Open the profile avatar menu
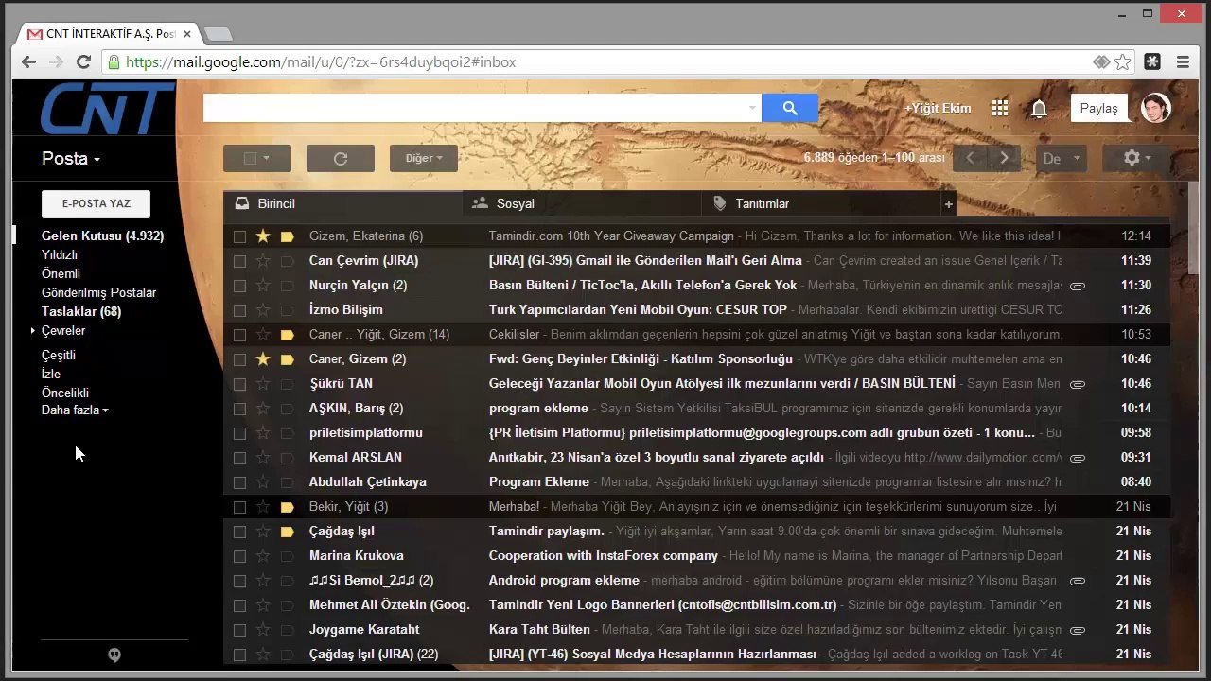 1155,108
